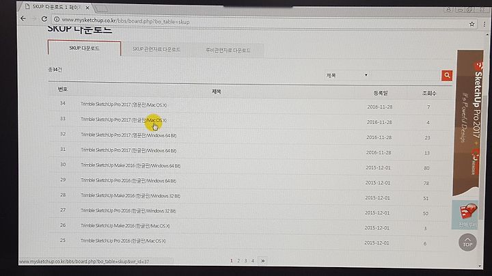The height and width of the screenshot is (276, 492).
Task: Click the view count 78 in row 29
Action: [426, 183]
